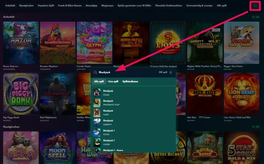Viewport: 264px width, 164px height.
Task: Click the pink magnifier in search box
Action: [x=95, y=72]
